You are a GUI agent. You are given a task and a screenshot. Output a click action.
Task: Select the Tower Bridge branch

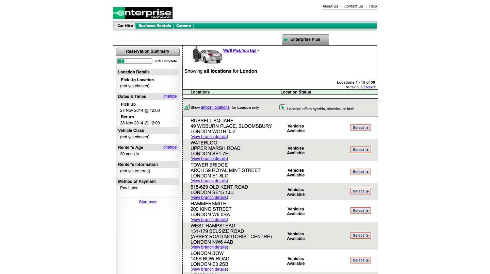pos(360,172)
